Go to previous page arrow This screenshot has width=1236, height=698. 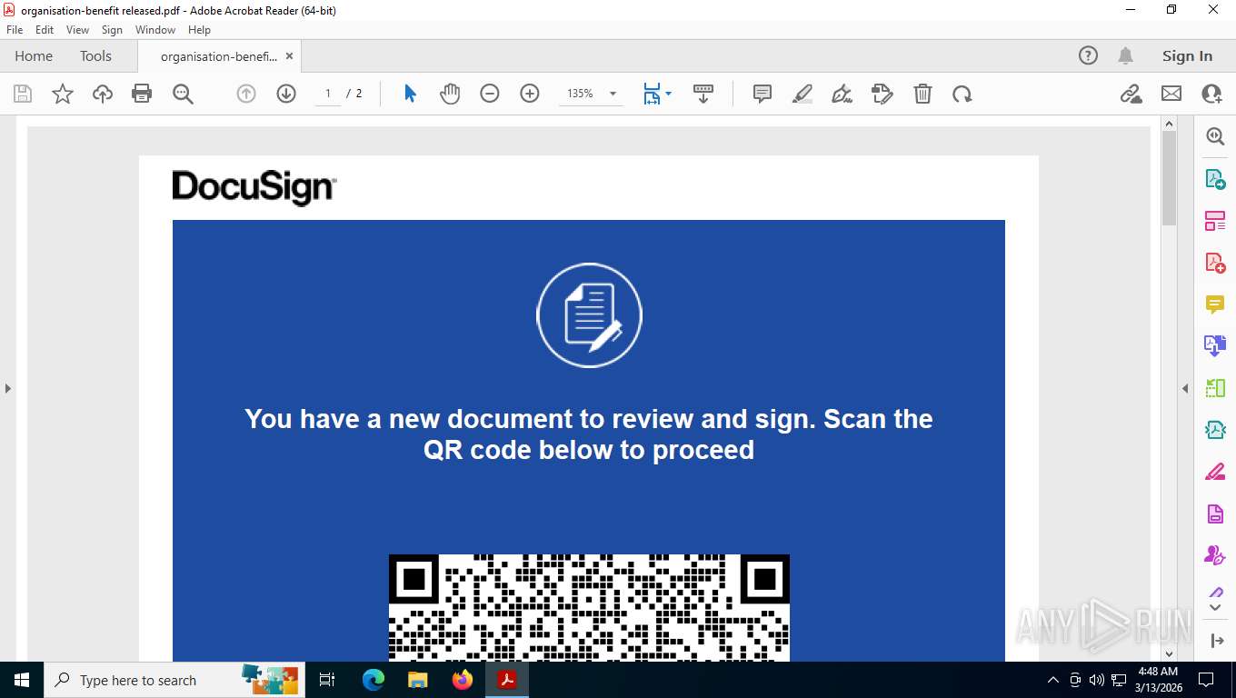246,94
